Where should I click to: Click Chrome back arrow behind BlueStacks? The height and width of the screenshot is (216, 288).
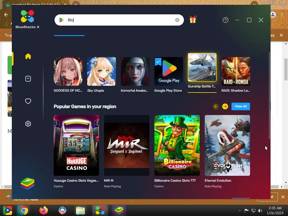[x=6, y=15]
